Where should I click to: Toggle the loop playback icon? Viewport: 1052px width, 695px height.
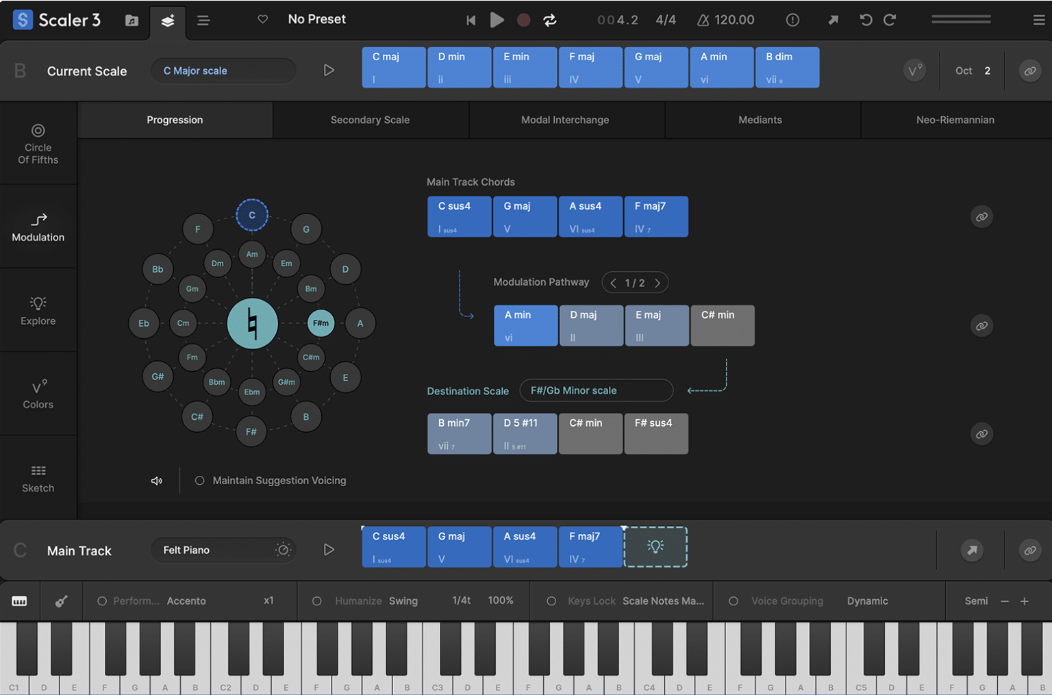point(550,20)
